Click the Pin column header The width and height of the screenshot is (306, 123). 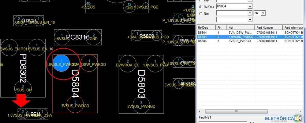(x=220, y=27)
